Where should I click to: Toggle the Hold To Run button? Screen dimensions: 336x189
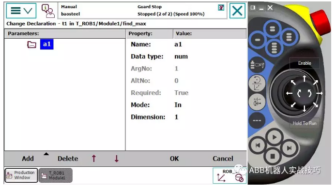[x=305, y=123]
